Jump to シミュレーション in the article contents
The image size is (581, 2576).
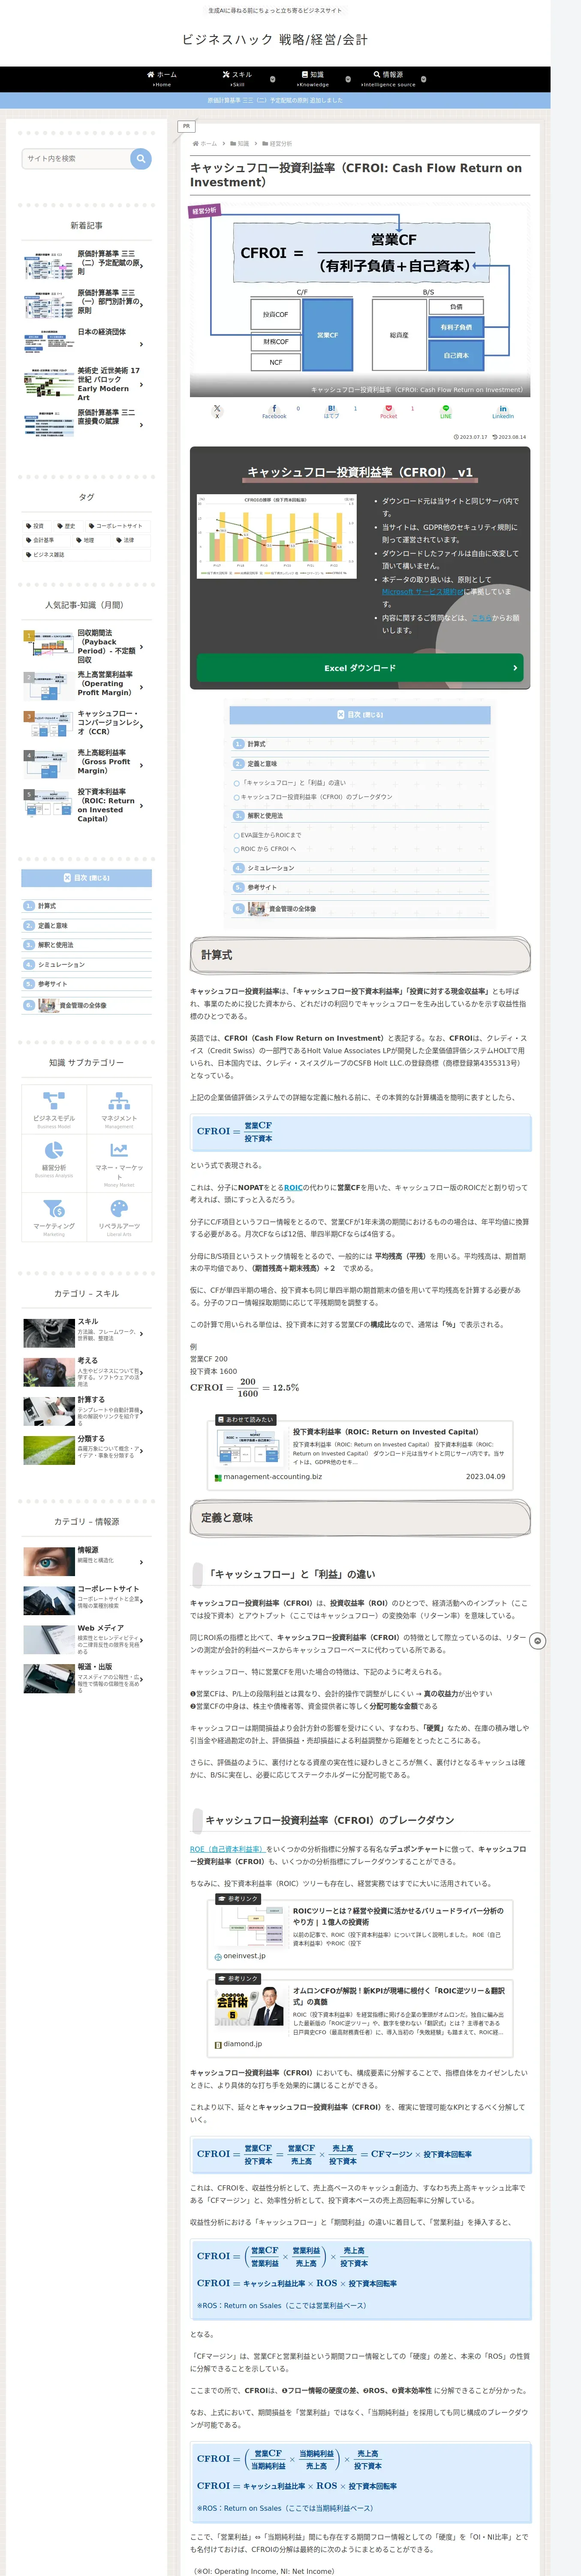pyautogui.click(x=270, y=868)
